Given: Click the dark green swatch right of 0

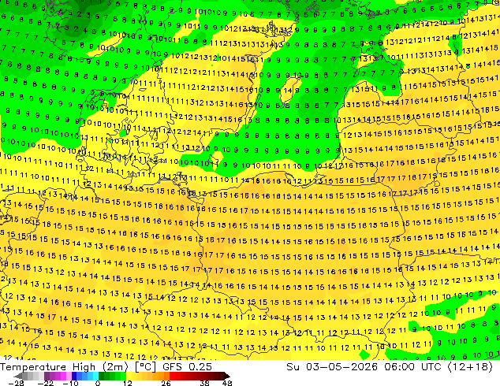Looking at the screenshot, I should [x=101, y=376].
